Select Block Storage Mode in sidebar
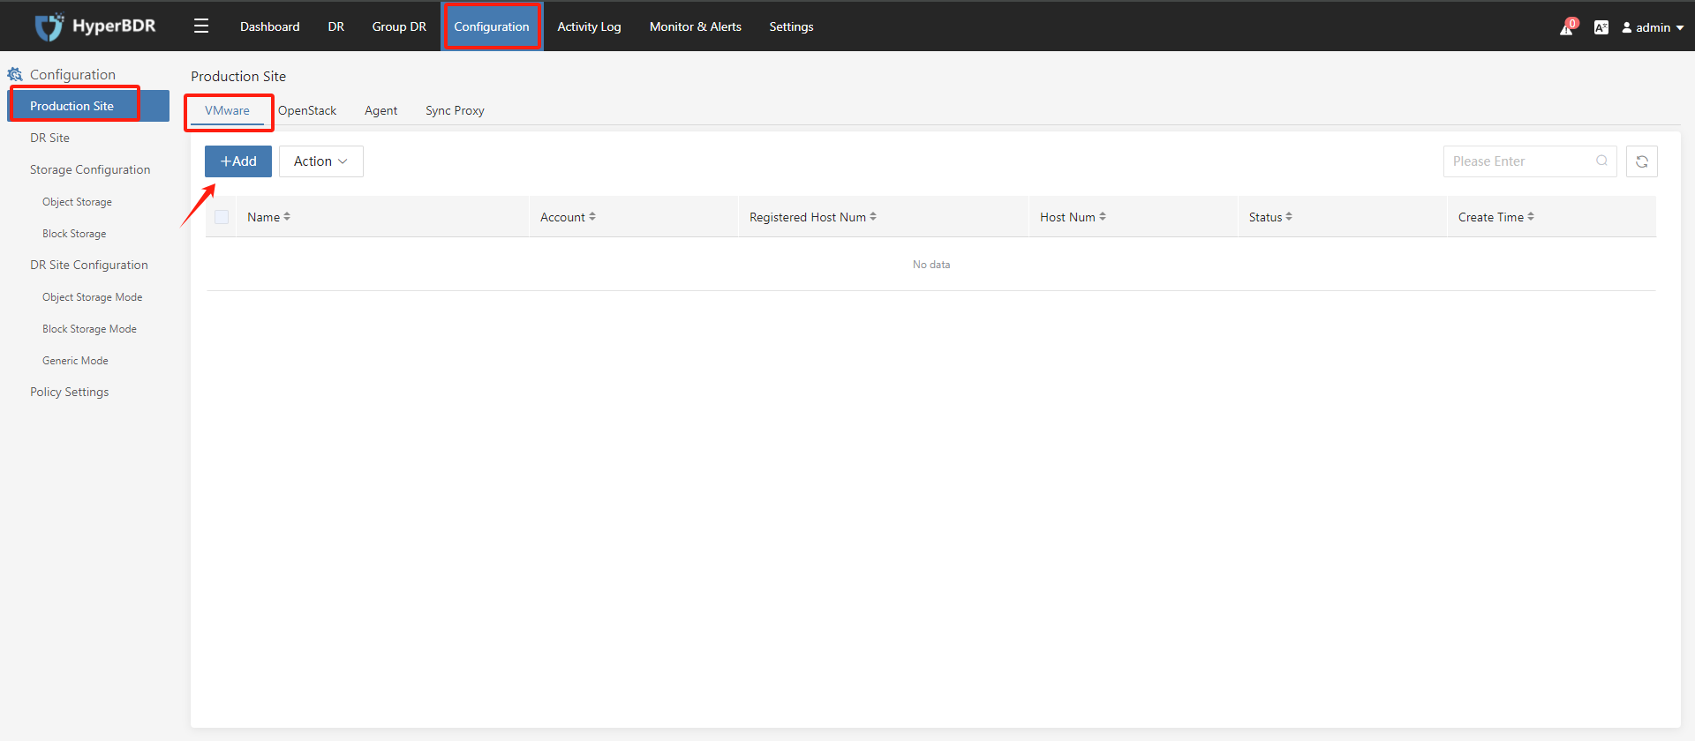 88,329
